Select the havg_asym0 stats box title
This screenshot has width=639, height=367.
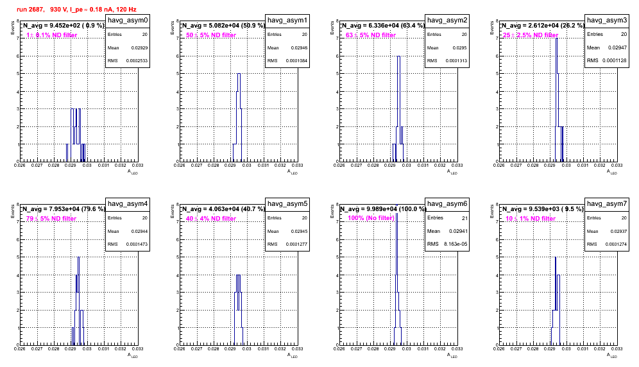point(128,21)
